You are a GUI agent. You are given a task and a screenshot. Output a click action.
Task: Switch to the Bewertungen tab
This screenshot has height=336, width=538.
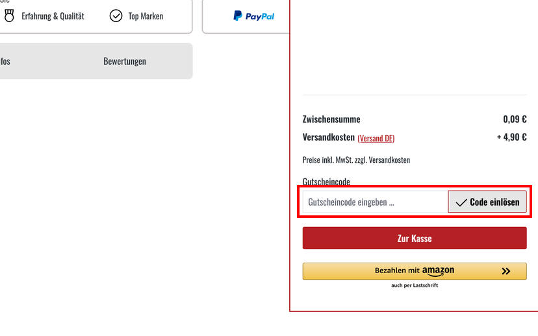[125, 62]
